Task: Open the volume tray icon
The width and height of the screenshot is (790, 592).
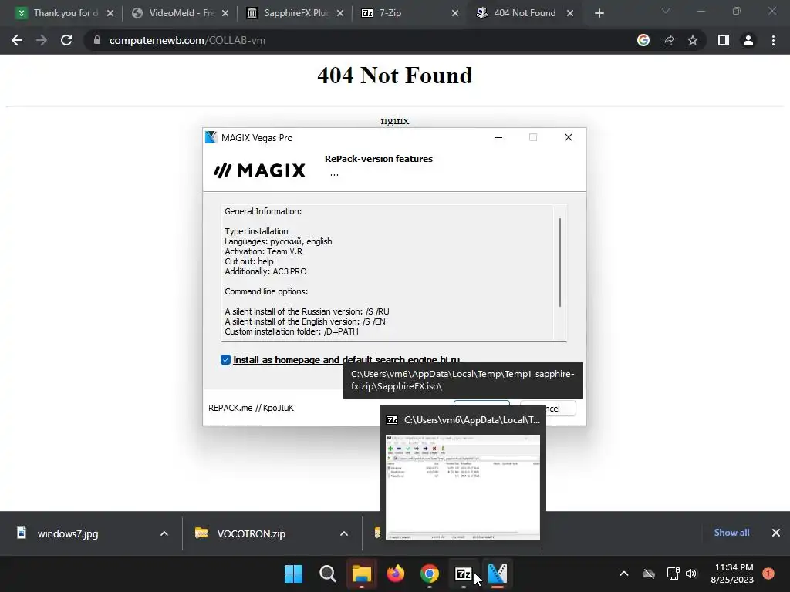Action: click(x=691, y=573)
